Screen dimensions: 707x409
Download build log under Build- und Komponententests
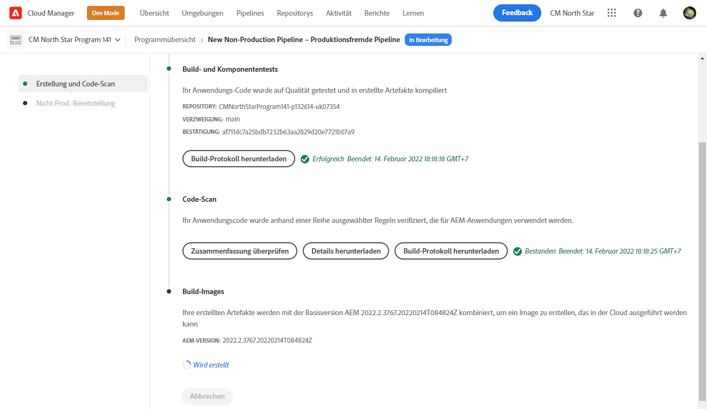pos(239,159)
